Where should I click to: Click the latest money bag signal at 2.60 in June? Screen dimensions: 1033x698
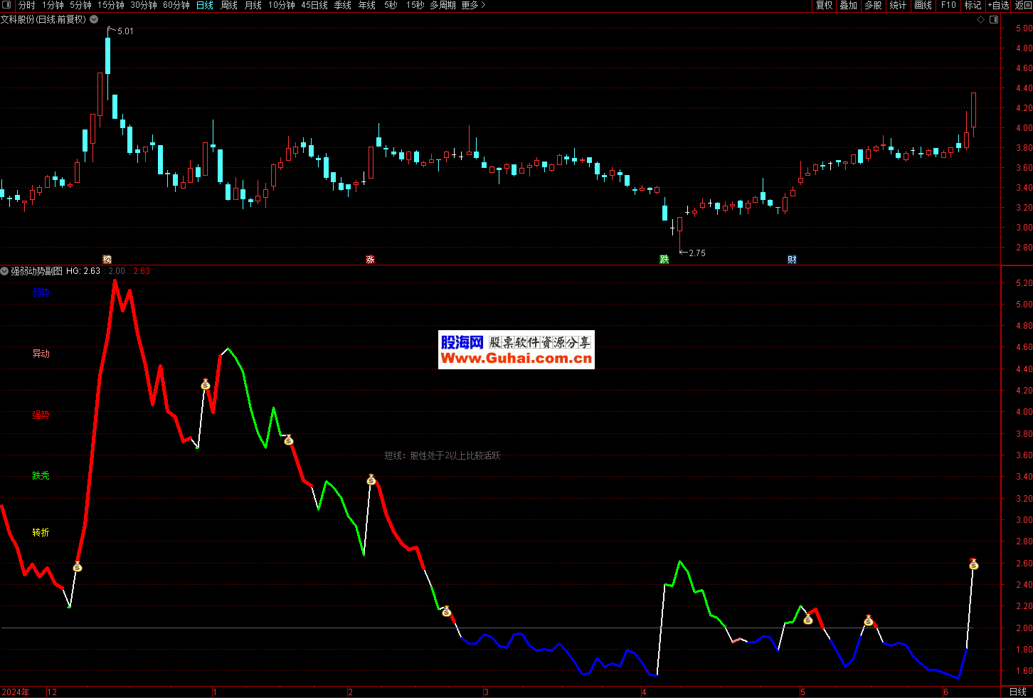tap(974, 564)
